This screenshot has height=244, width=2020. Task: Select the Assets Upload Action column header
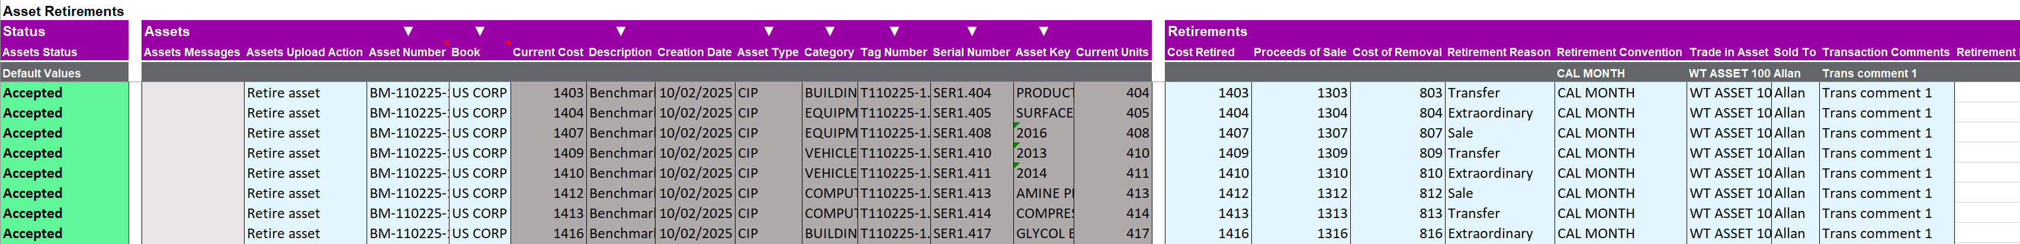304,53
